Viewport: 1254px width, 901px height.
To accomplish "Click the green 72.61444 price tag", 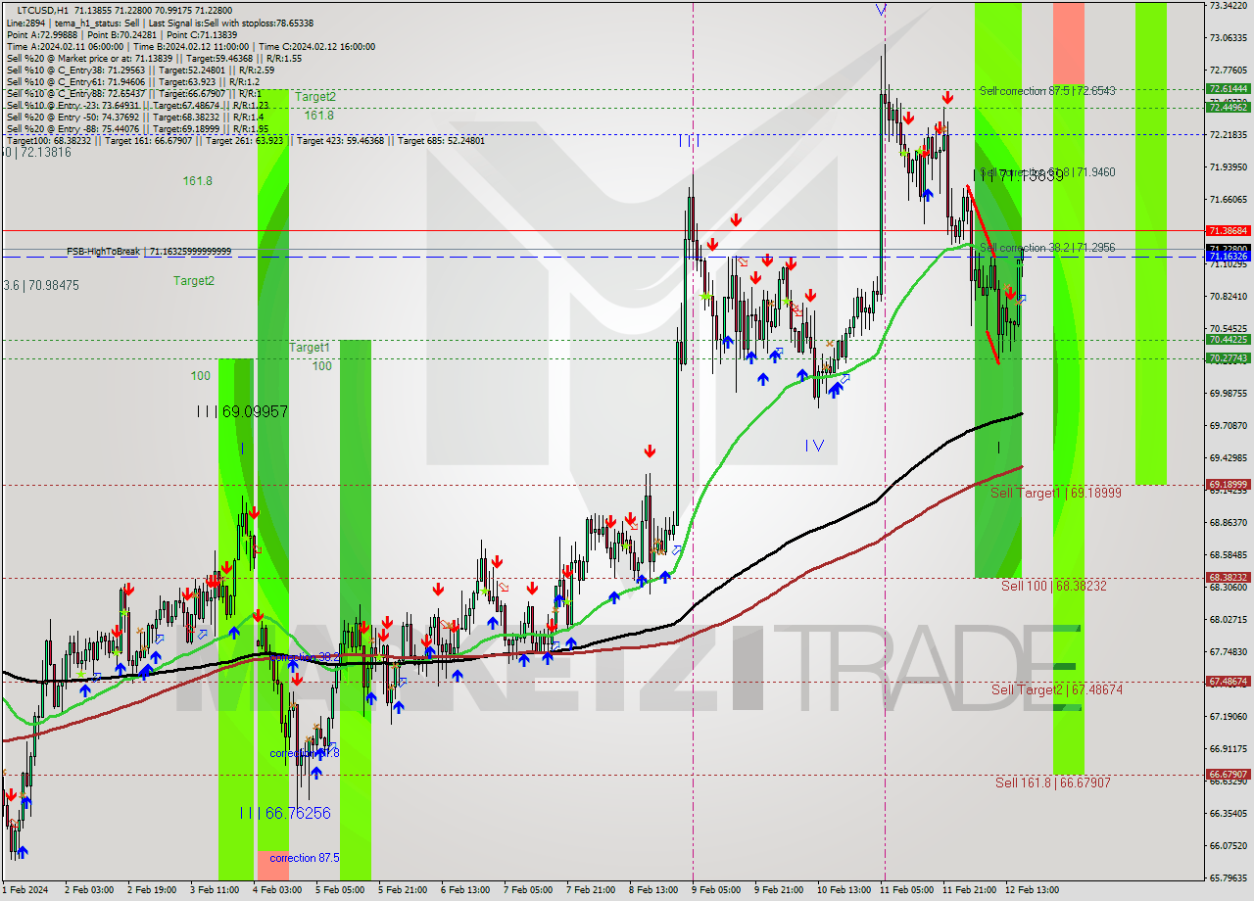I will [1228, 89].
